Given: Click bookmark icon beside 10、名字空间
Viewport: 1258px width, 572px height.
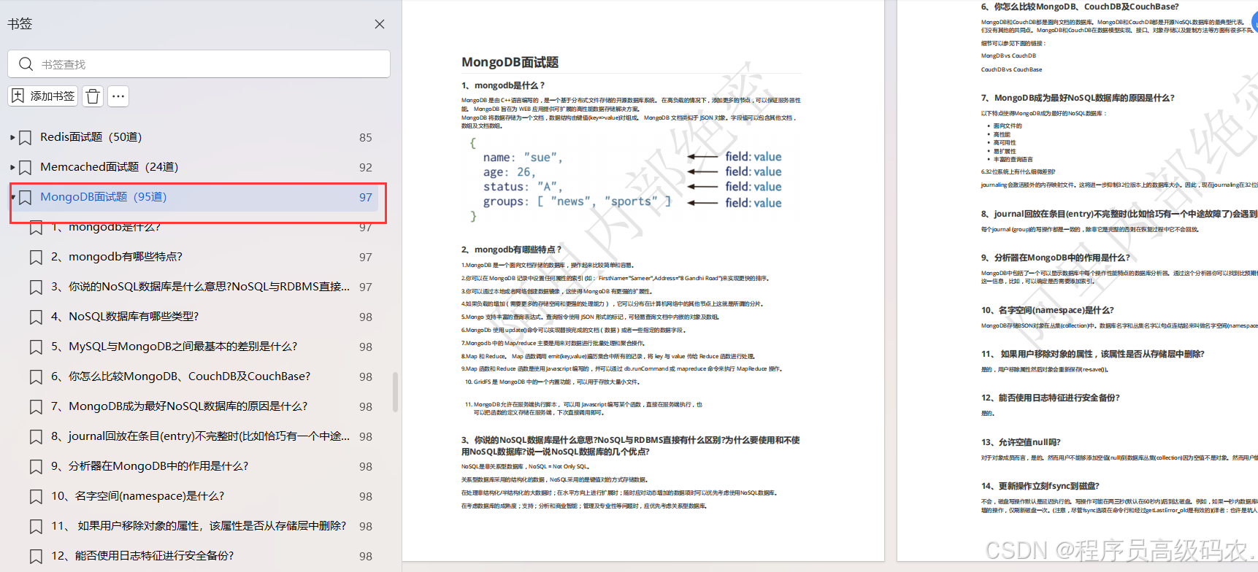Looking at the screenshot, I should [36, 496].
